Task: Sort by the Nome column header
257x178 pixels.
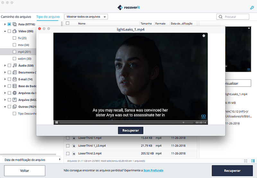Action: click(82, 23)
